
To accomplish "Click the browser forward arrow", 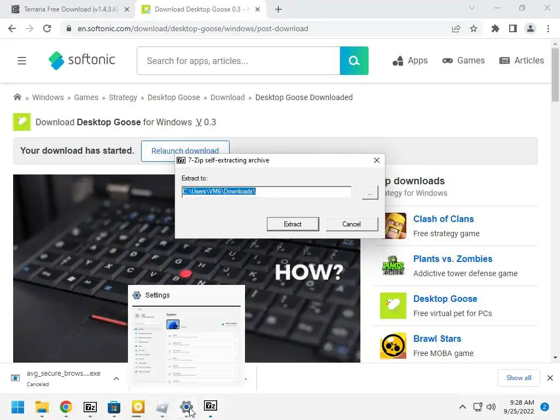I will click(x=30, y=28).
